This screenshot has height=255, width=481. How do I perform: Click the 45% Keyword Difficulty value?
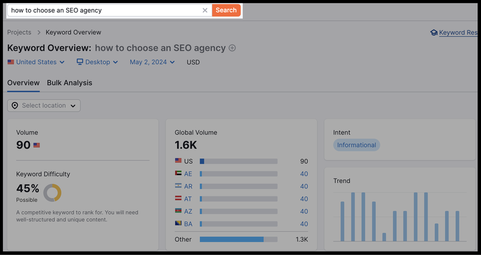[x=28, y=188]
